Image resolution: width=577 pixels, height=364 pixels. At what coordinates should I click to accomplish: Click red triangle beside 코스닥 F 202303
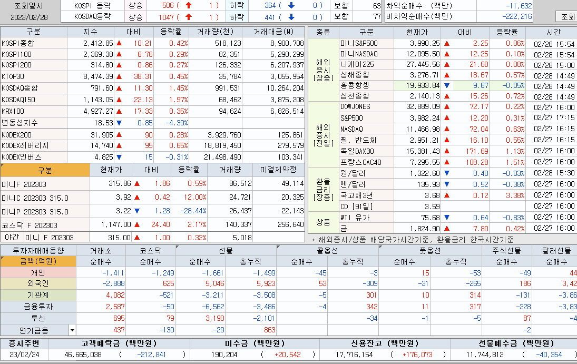[x=136, y=224]
